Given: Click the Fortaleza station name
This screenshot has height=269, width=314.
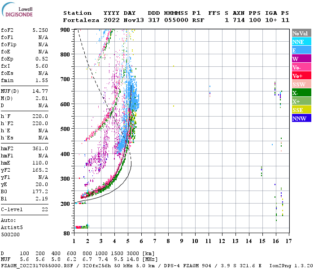Looking at the screenshot, I should coord(81,20).
